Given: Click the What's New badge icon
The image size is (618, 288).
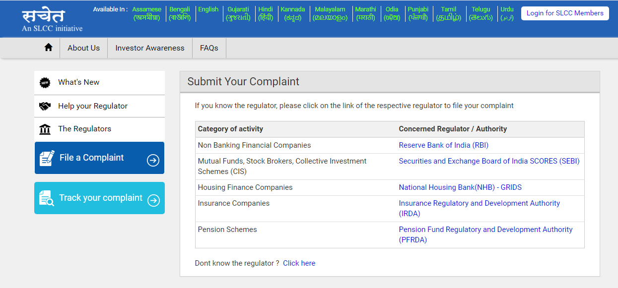Looking at the screenshot, I should click(x=45, y=83).
